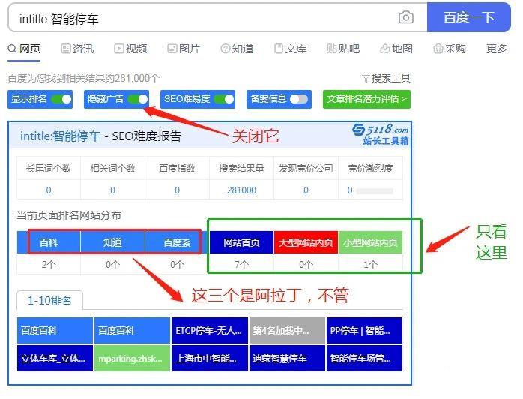
Task: Go to the 贴吧 tab
Action: (x=343, y=49)
